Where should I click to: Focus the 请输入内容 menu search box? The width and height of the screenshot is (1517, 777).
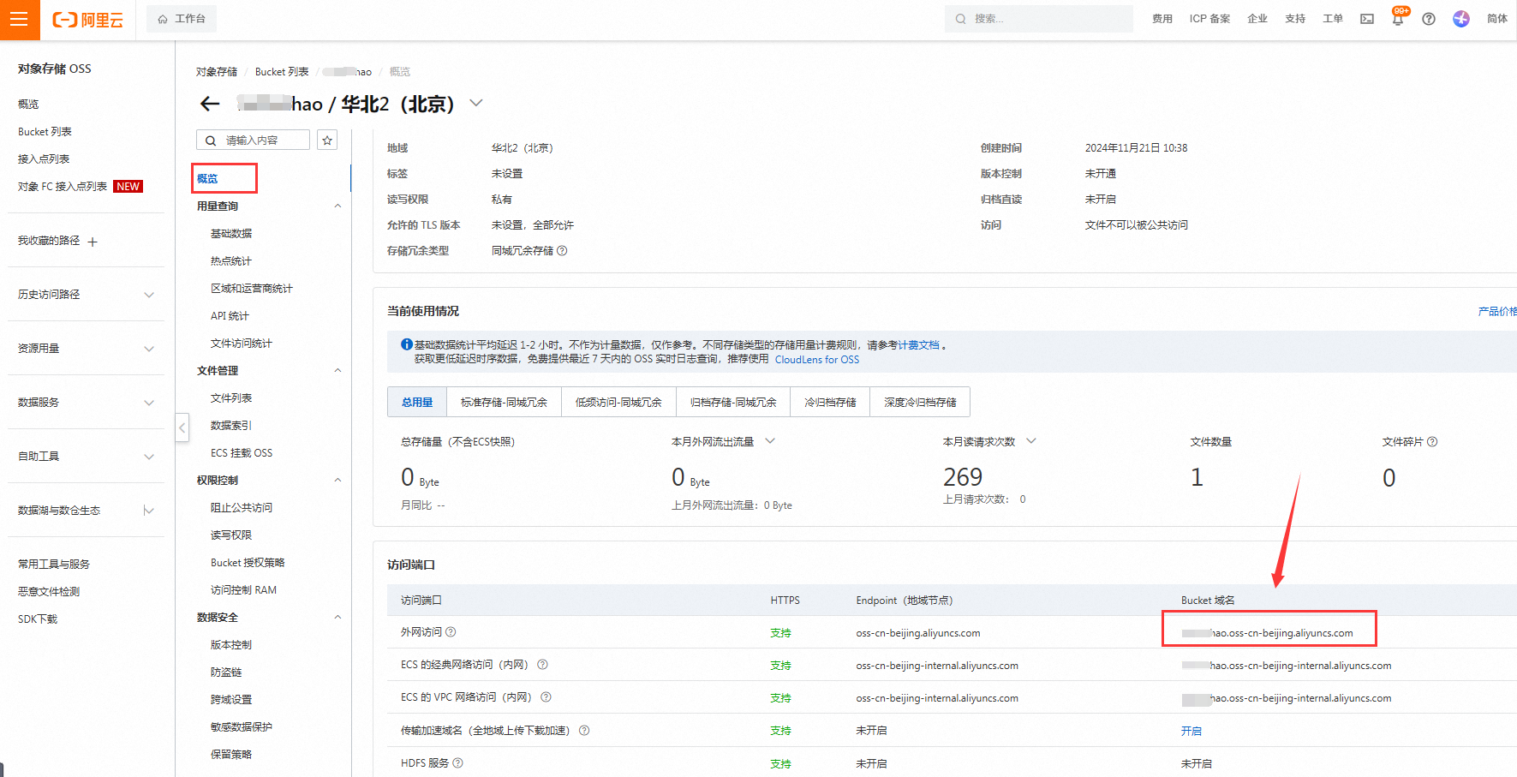click(x=253, y=140)
